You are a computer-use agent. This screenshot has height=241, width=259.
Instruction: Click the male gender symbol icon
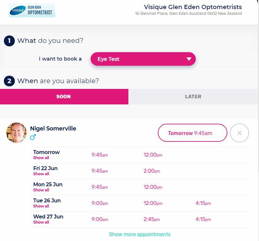(33, 137)
